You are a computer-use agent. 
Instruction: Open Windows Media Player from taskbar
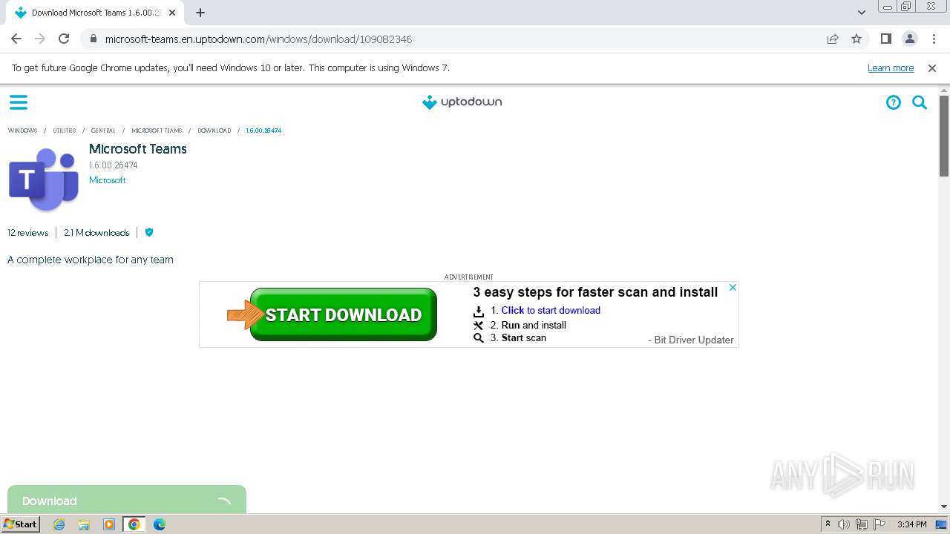pos(109,524)
